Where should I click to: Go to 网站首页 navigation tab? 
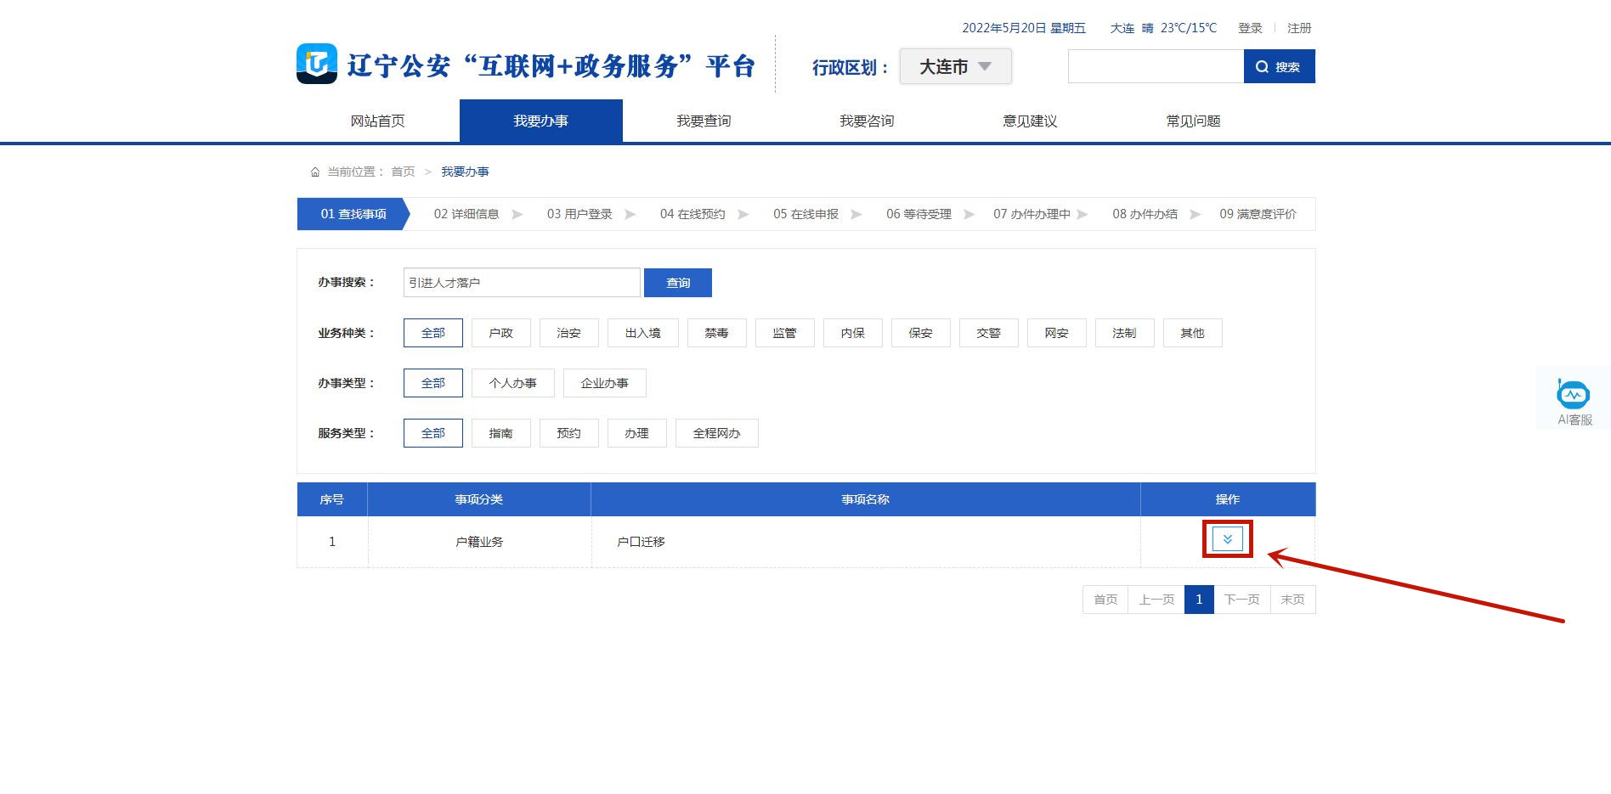[x=377, y=121]
